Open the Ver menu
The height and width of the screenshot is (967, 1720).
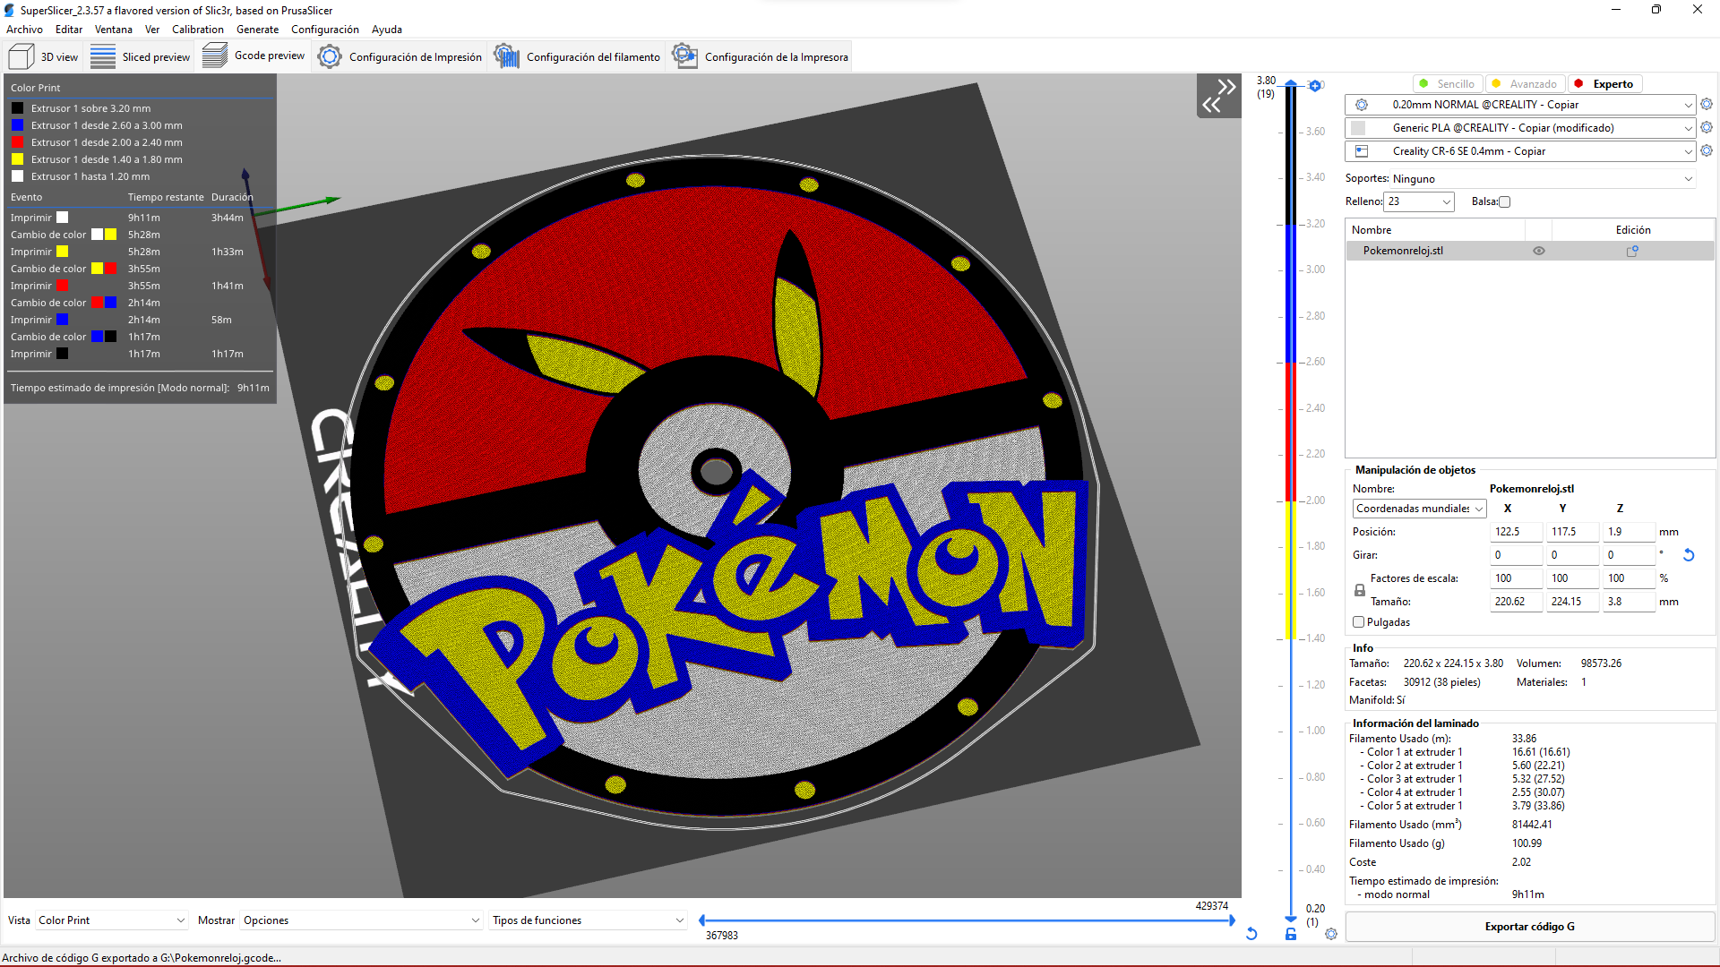(152, 30)
